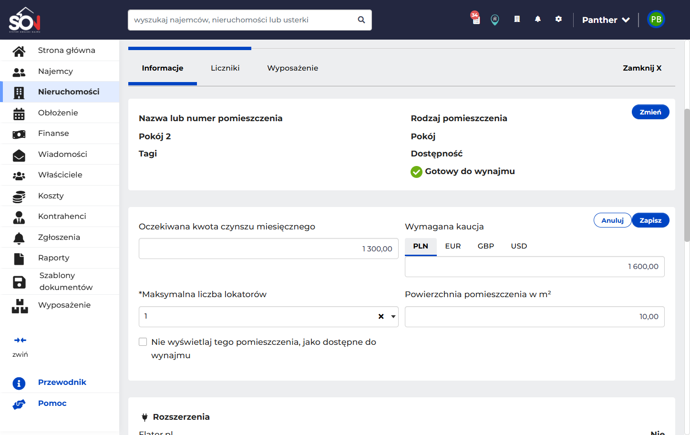Tick the 'Nie wyświetlaj tego pomieszczenia' checkbox
Viewport: 690px width, 435px height.
coord(143,342)
